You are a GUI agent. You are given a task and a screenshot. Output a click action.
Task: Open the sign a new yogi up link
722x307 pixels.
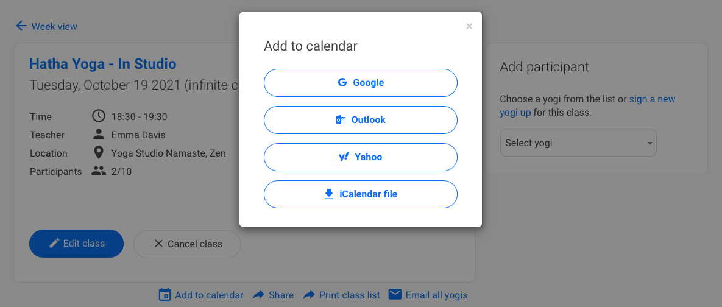click(587, 105)
